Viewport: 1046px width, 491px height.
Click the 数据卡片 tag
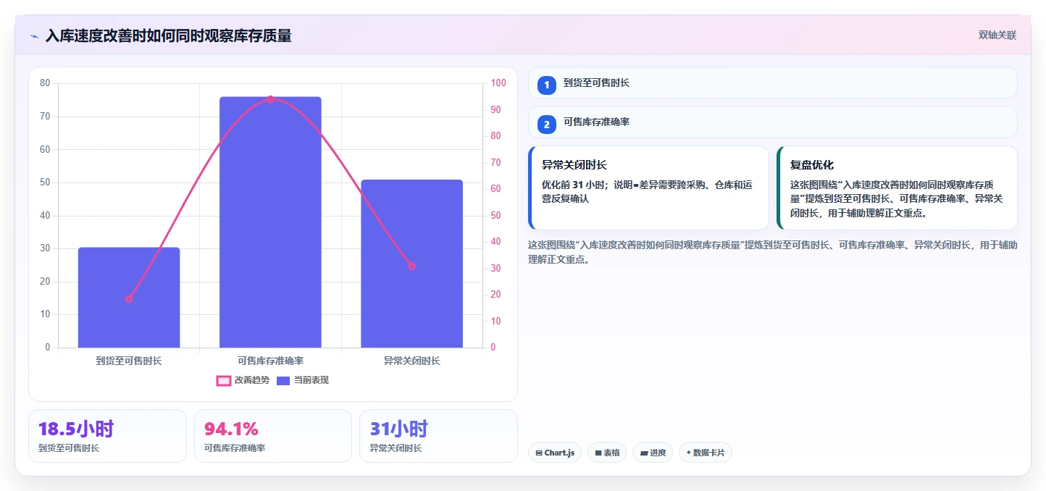coord(706,453)
